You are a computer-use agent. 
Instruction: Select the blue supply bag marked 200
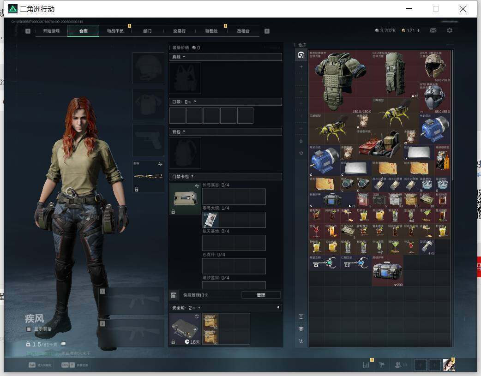387,271
